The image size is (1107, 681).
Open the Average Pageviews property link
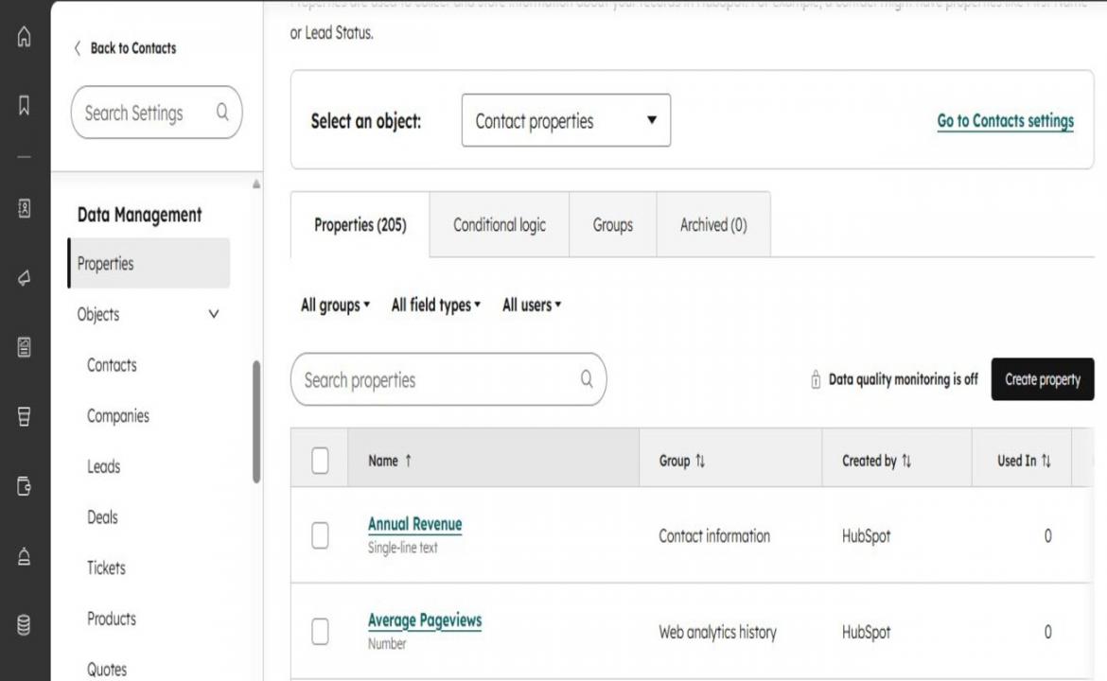pos(425,620)
